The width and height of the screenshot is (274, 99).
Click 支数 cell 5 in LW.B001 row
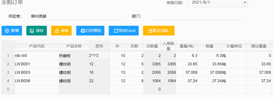135,64
